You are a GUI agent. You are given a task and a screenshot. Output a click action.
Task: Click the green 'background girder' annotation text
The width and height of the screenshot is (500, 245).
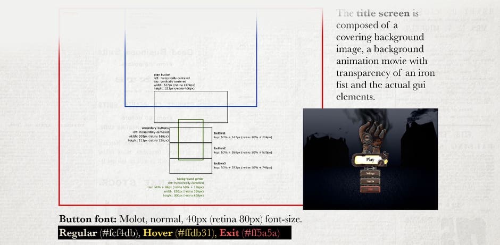coord(190,179)
